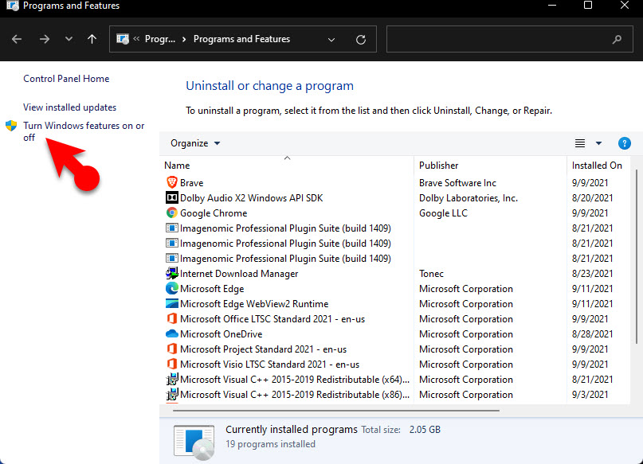Click Programs and Features breadcrumb segment
Screen dimensions: 643x464
241,39
